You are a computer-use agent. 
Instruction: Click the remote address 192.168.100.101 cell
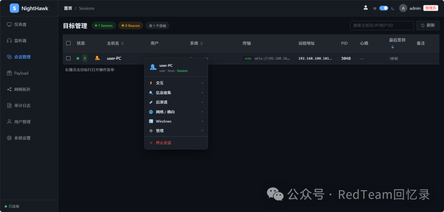point(315,59)
